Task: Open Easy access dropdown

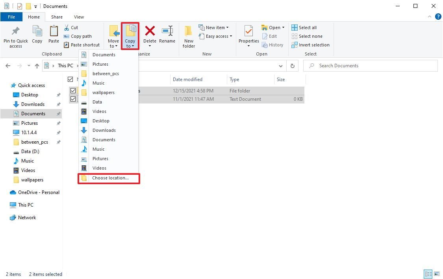Action: [215, 36]
